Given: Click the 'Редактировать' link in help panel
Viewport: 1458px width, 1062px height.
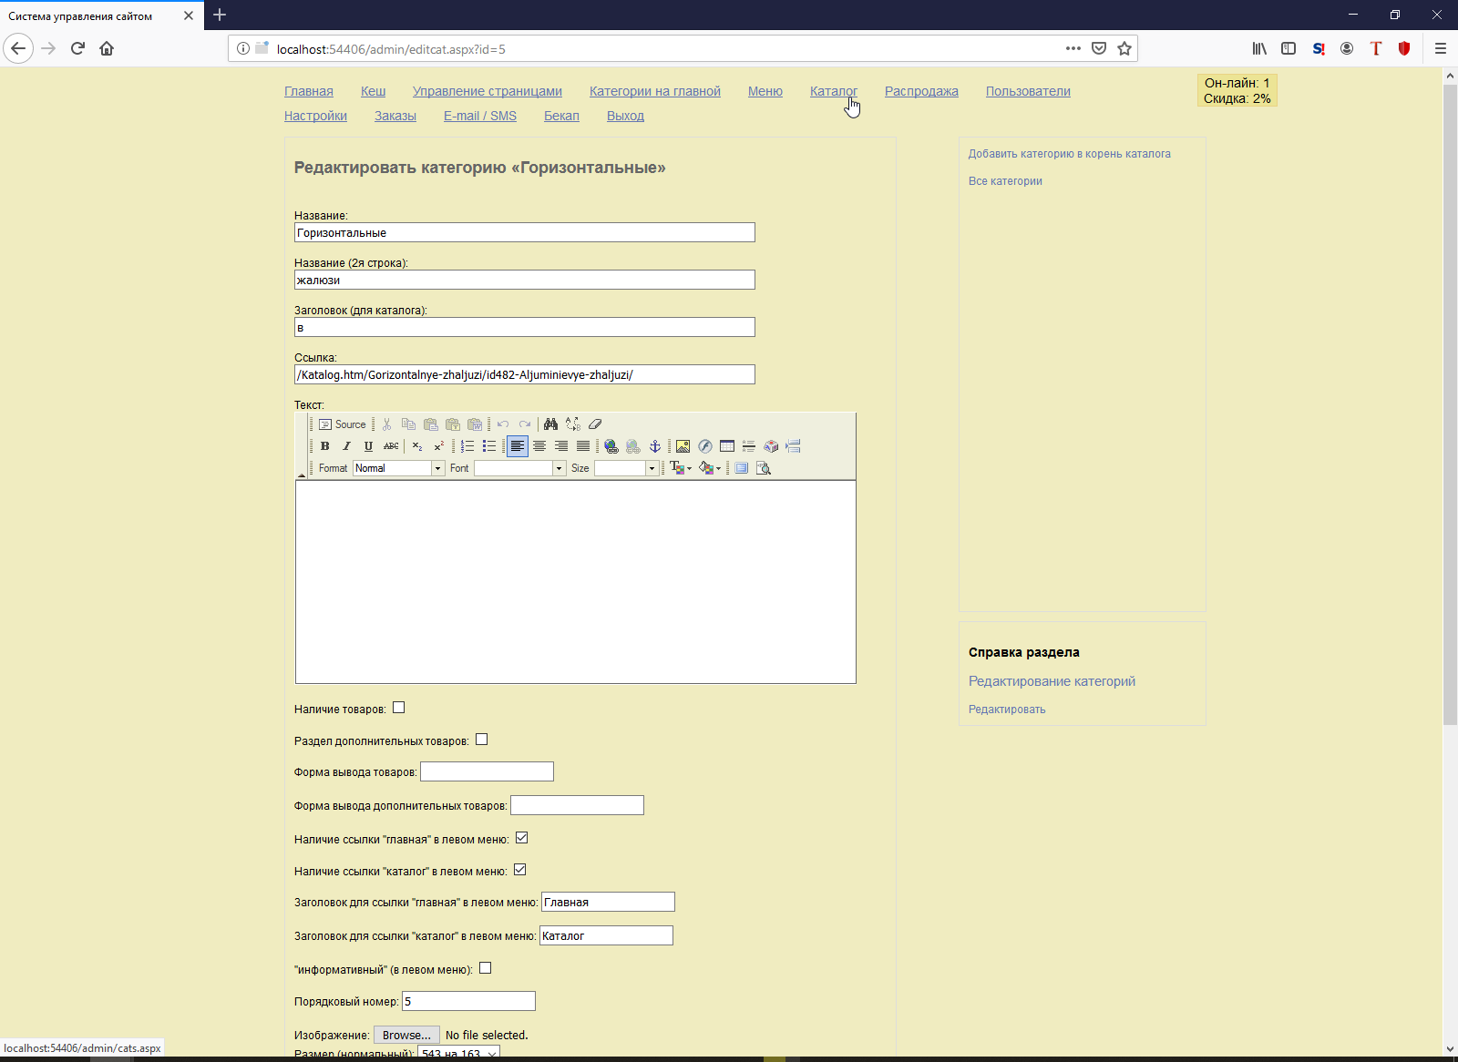Looking at the screenshot, I should (x=1007, y=710).
